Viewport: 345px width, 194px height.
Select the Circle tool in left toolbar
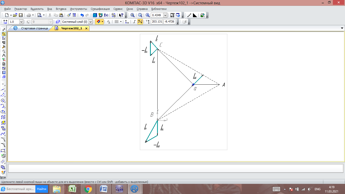click(x=3, y=101)
